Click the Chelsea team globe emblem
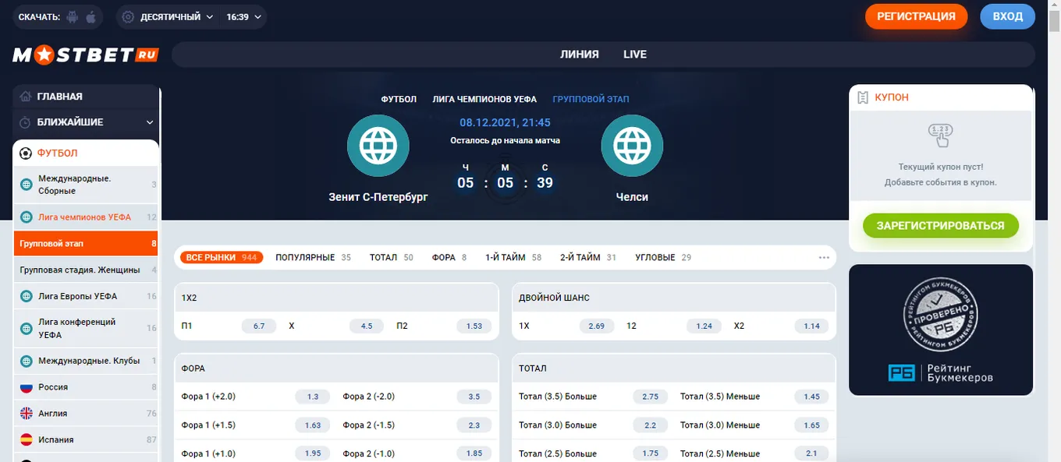 coord(632,146)
